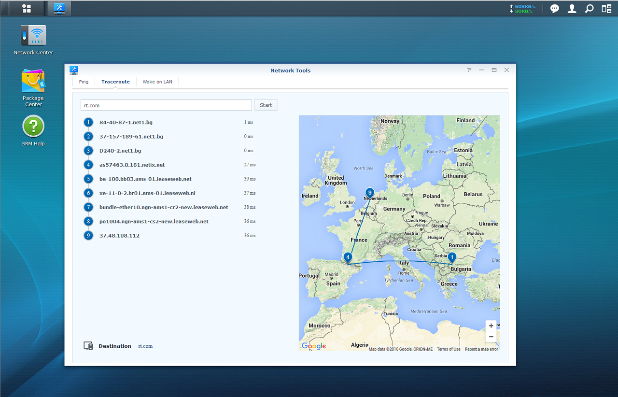Click hop 9 circle in the traceroute list

pyautogui.click(x=88, y=236)
